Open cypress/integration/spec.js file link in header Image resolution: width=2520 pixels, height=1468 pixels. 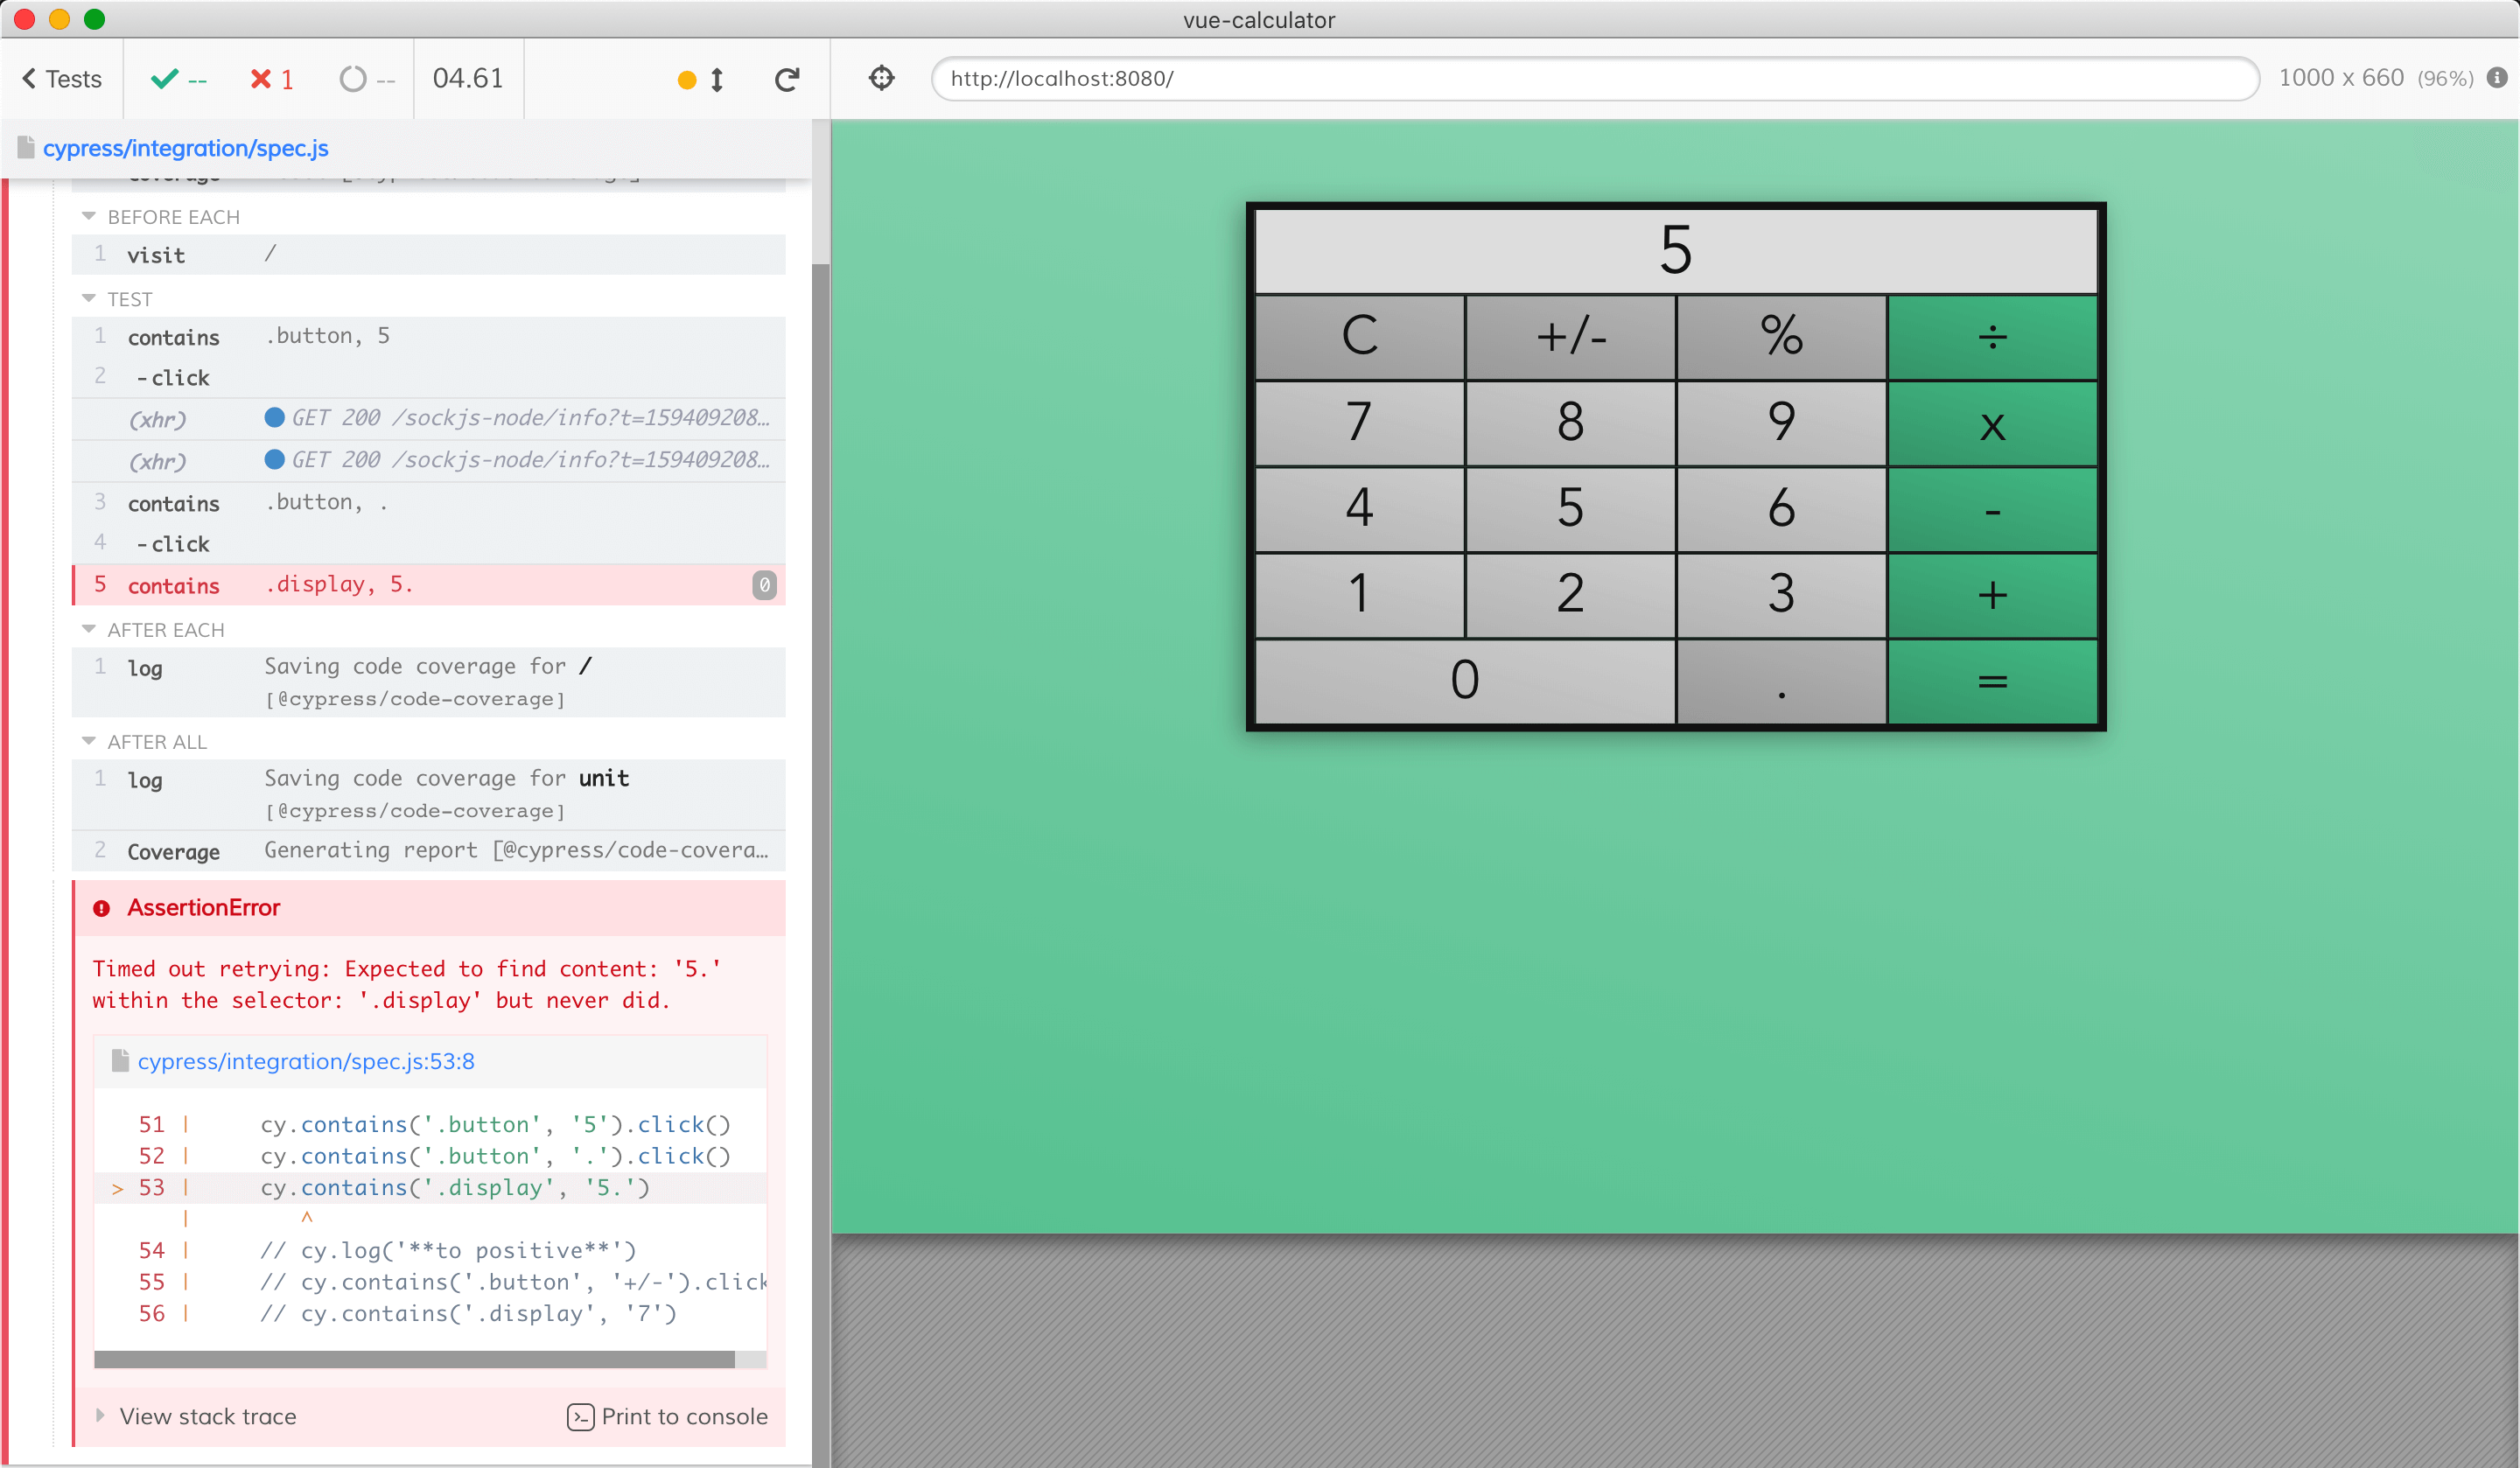coord(185,148)
